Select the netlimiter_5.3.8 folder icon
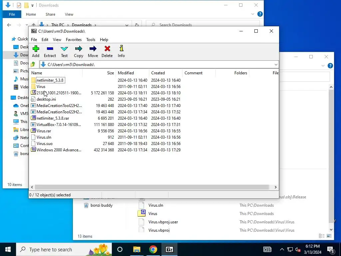This screenshot has height=256, width=341. pyautogui.click(x=33, y=80)
